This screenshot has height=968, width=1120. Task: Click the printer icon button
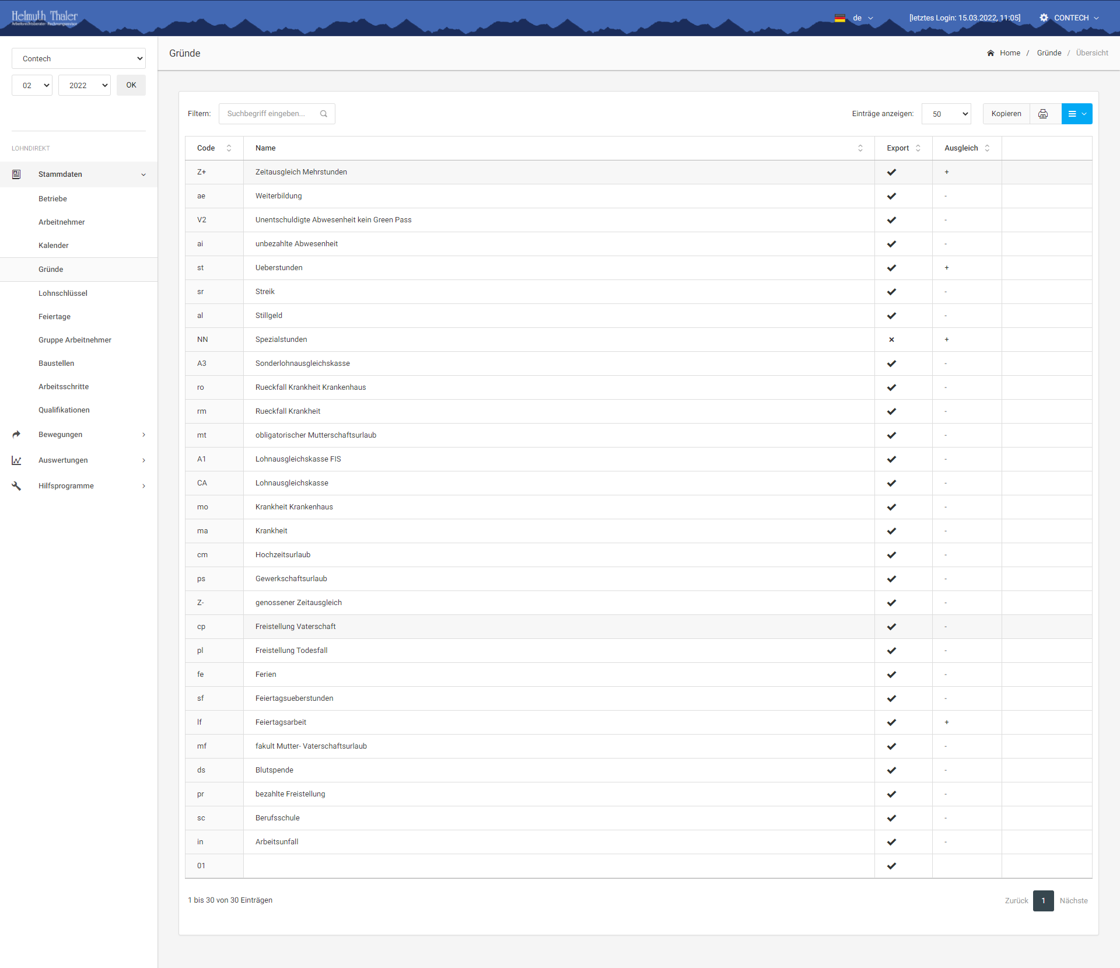tap(1043, 114)
